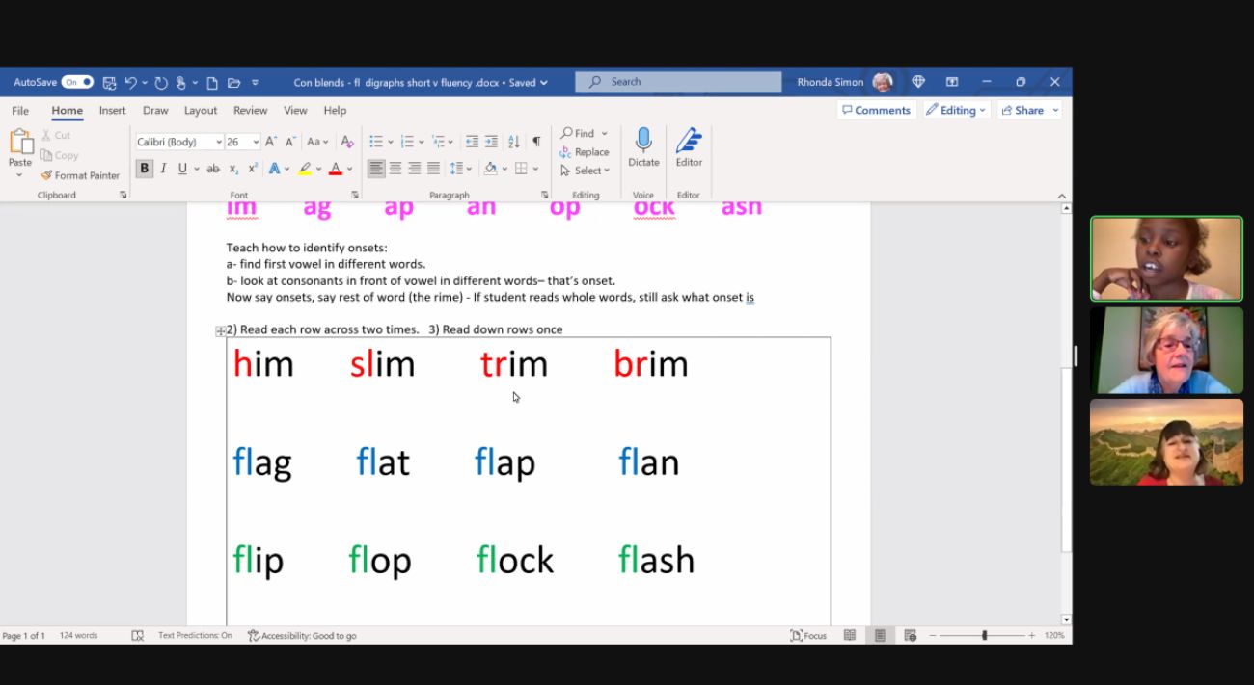Click the Increase Indent icon
This screenshot has width=1254, height=685.
(x=491, y=142)
